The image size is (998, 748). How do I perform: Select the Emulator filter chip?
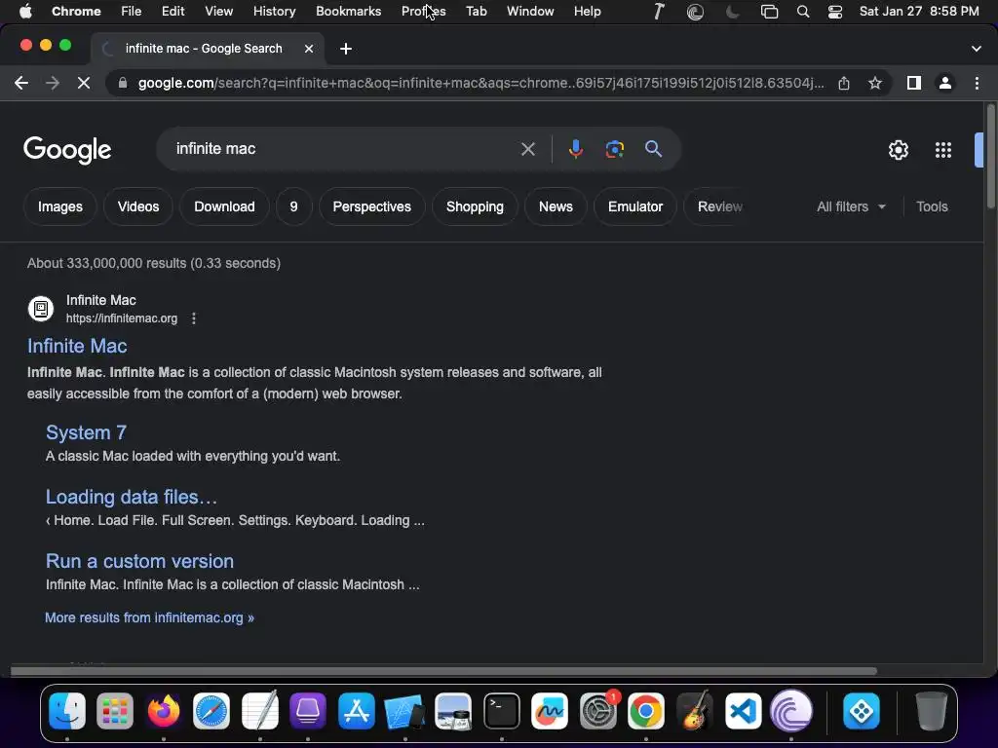pos(635,206)
